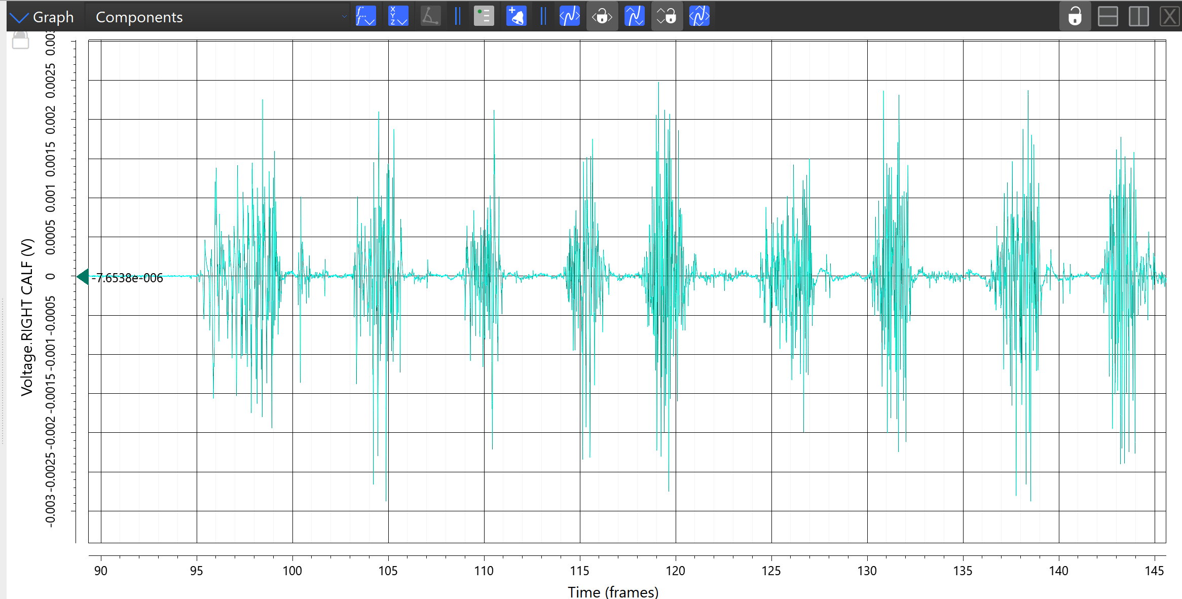Click the add event monitor bell icon

516,16
